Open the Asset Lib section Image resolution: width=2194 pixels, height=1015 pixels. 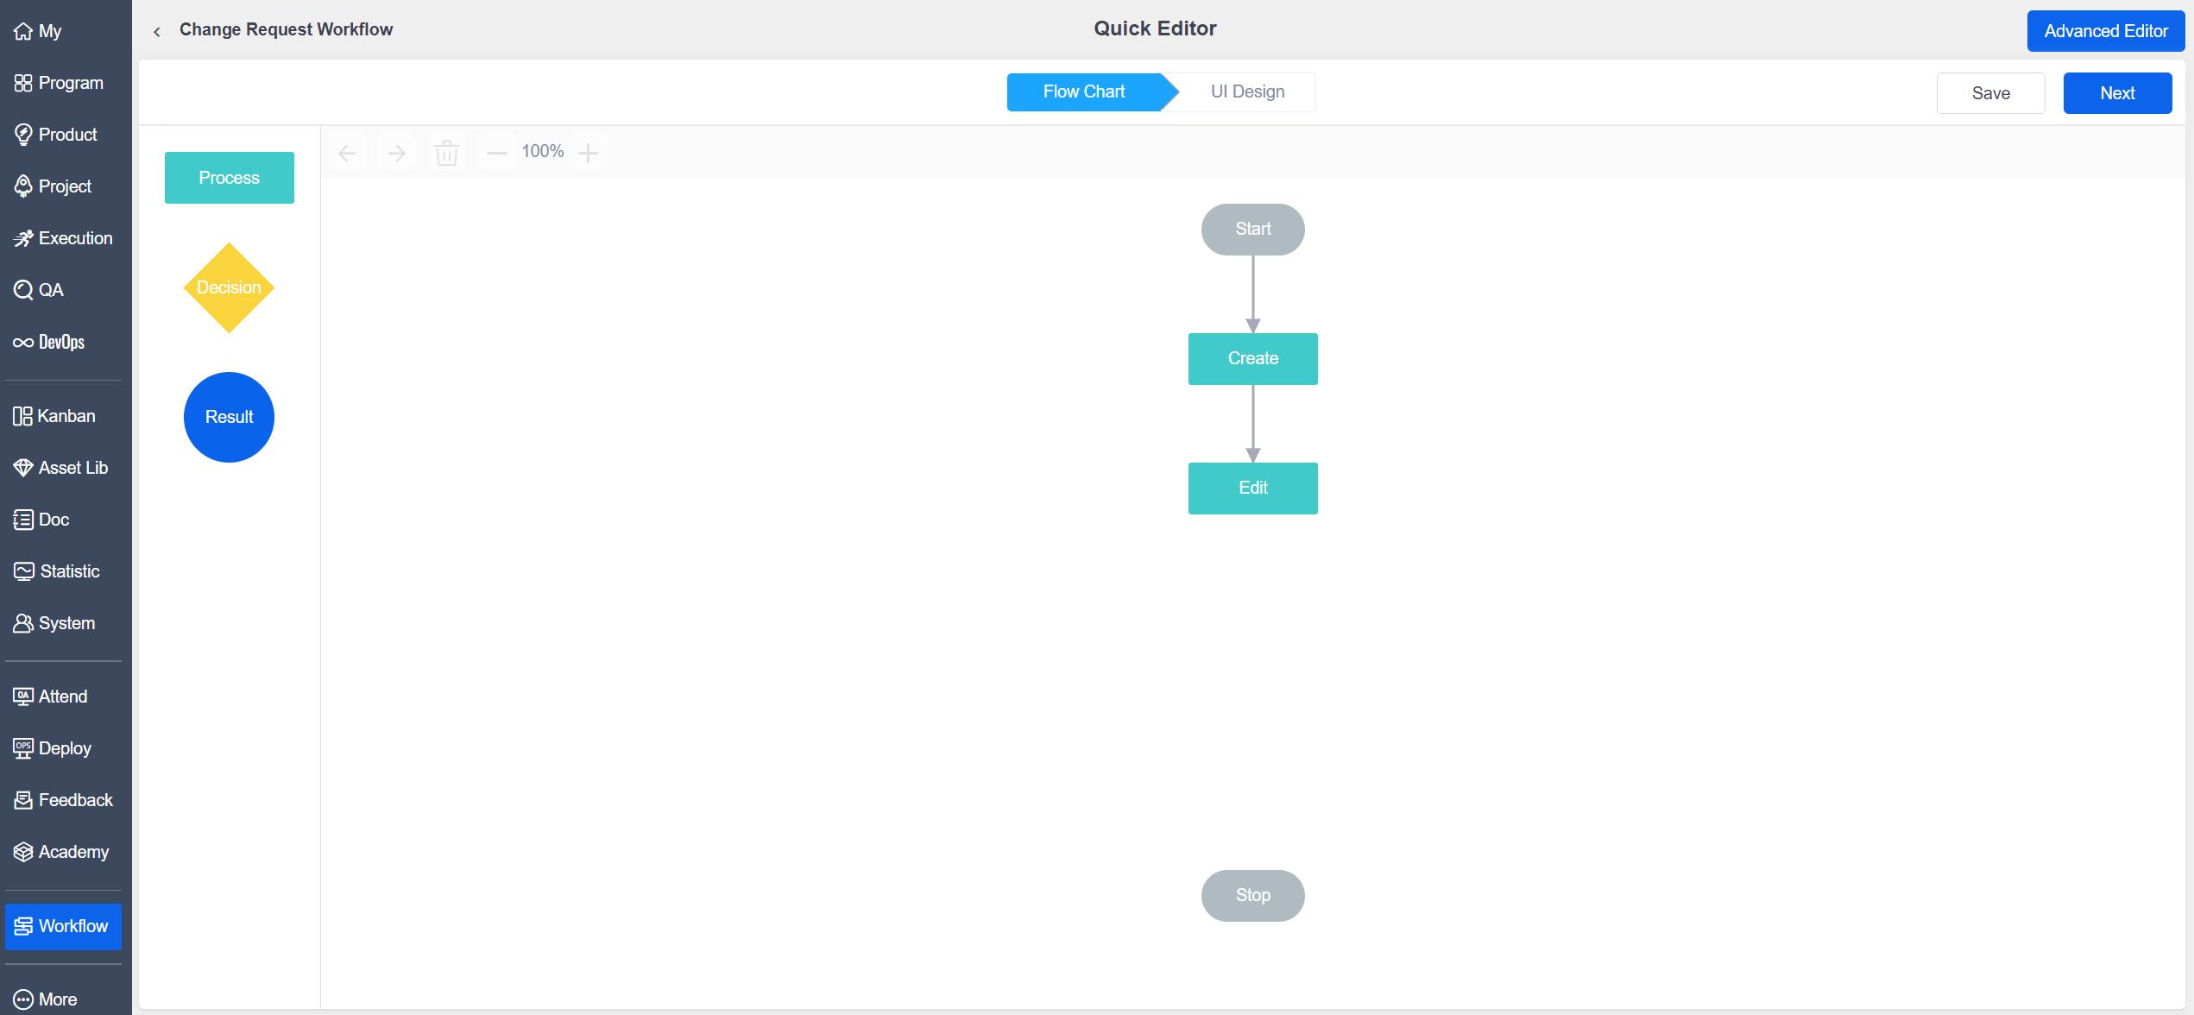60,468
